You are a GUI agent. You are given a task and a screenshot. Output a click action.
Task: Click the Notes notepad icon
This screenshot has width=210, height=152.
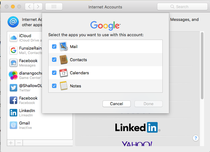[x=64, y=86]
